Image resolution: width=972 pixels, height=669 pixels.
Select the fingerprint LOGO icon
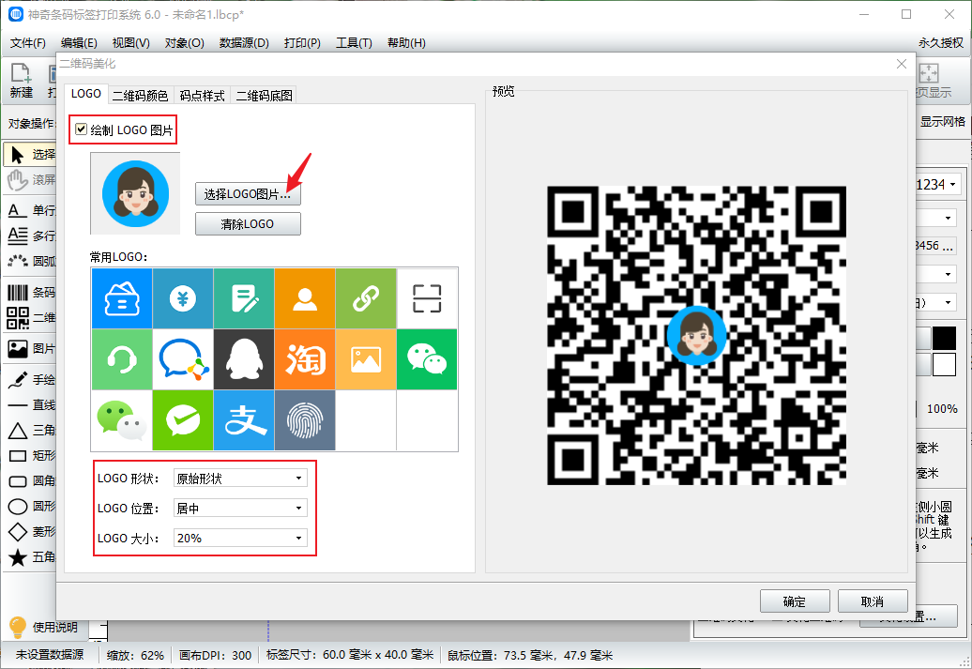pos(305,420)
